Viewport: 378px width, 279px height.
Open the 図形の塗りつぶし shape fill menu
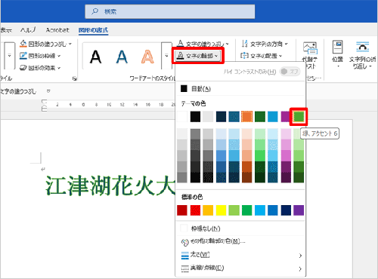[45, 44]
